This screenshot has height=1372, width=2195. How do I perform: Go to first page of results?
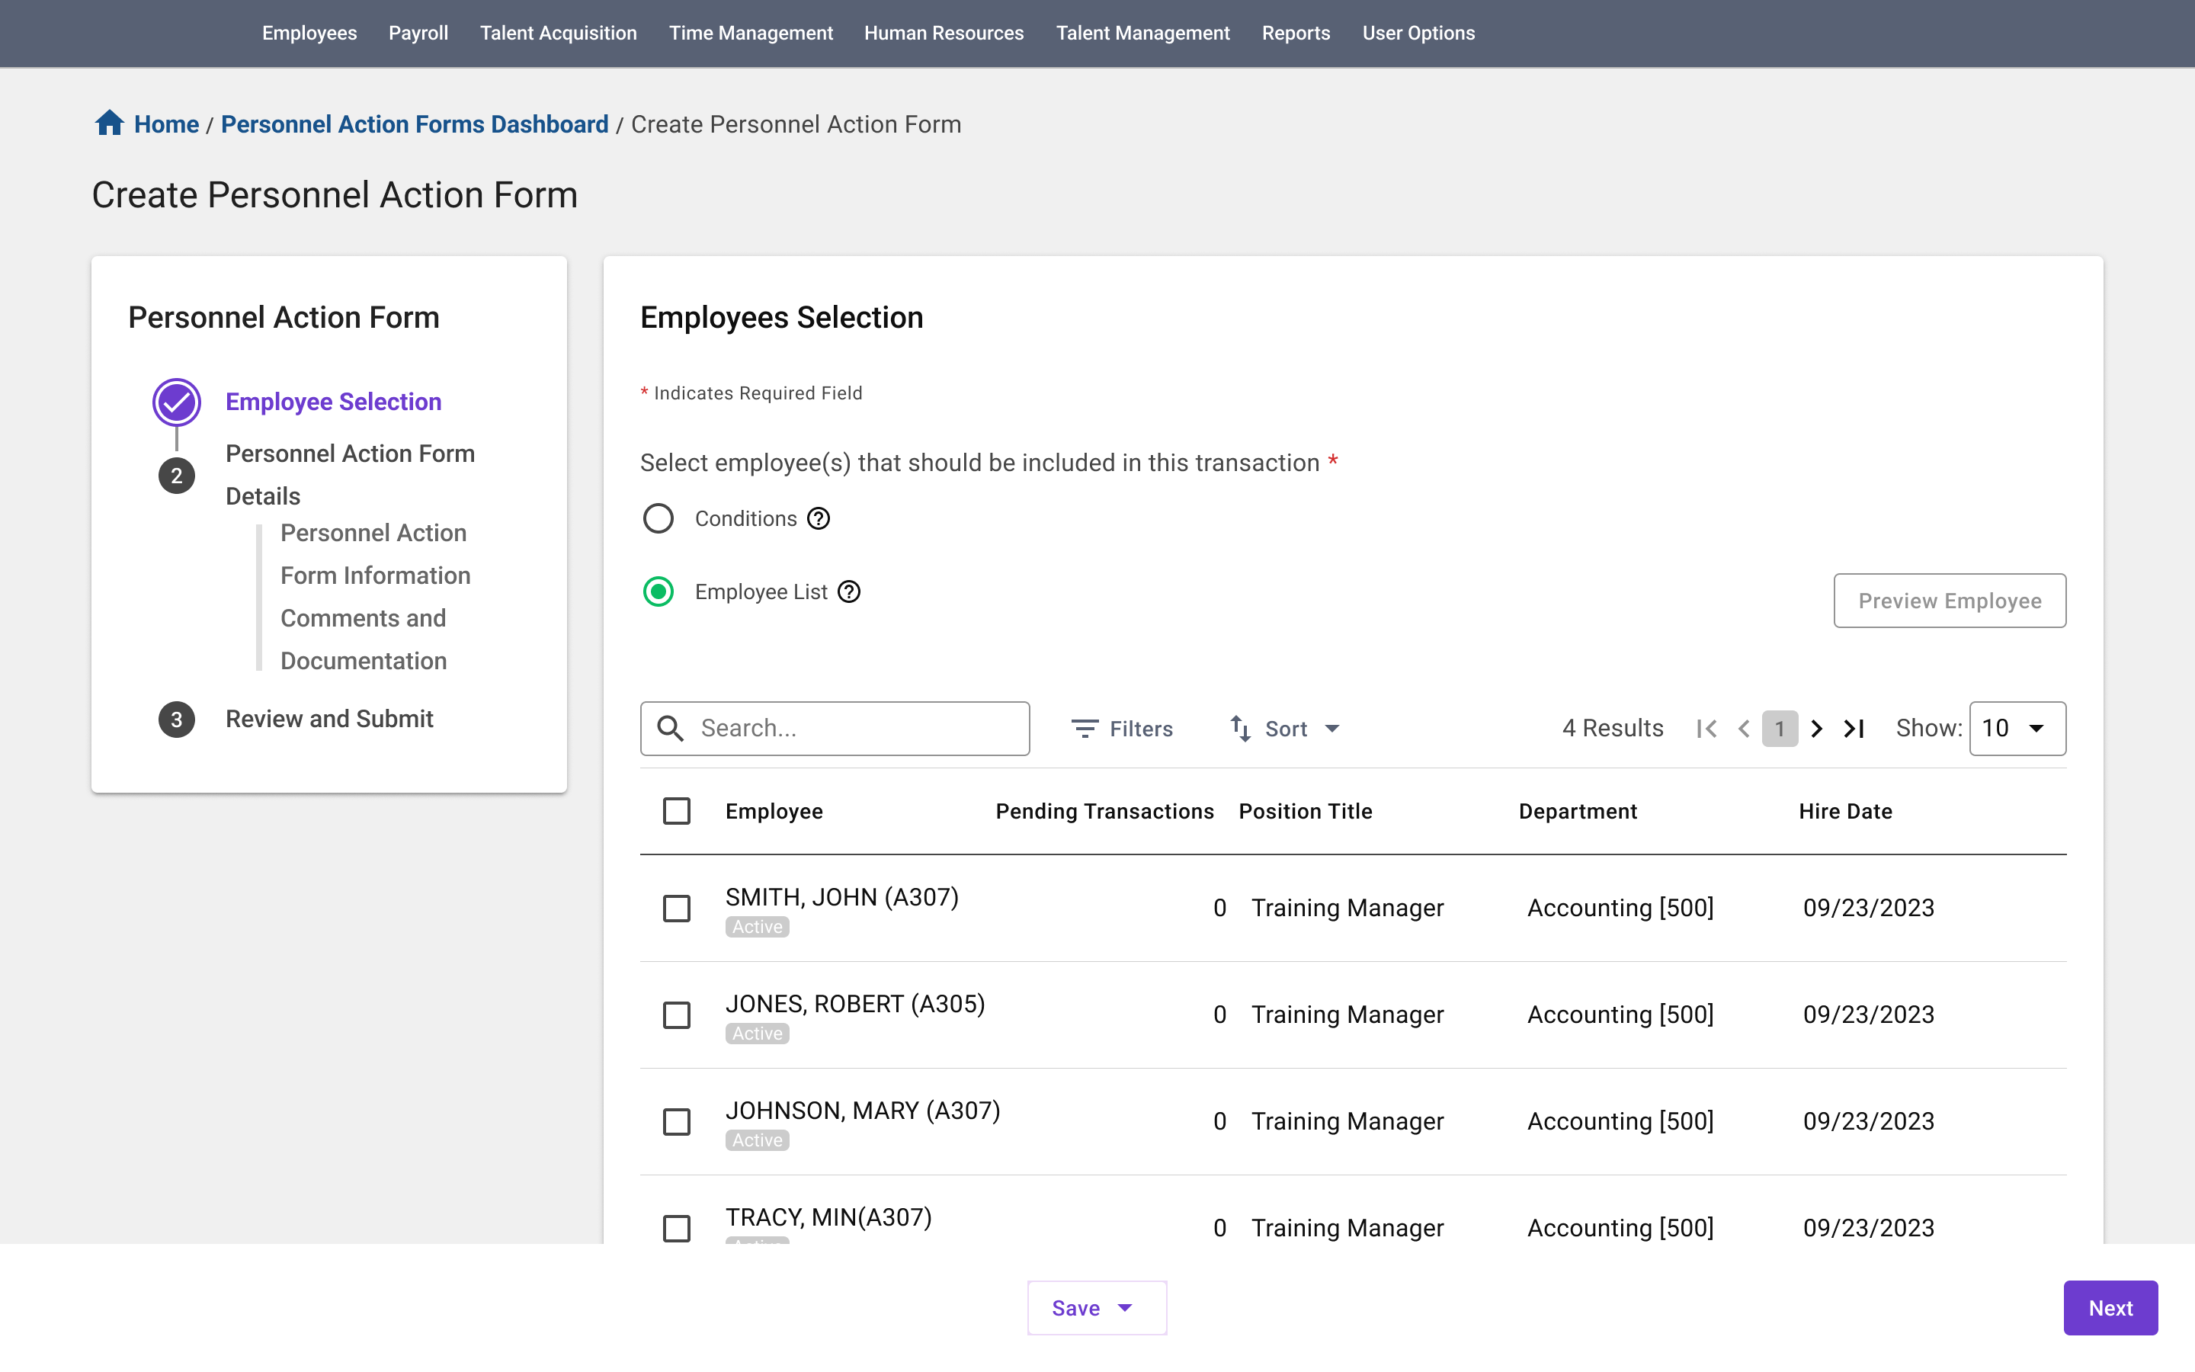pos(1706,729)
